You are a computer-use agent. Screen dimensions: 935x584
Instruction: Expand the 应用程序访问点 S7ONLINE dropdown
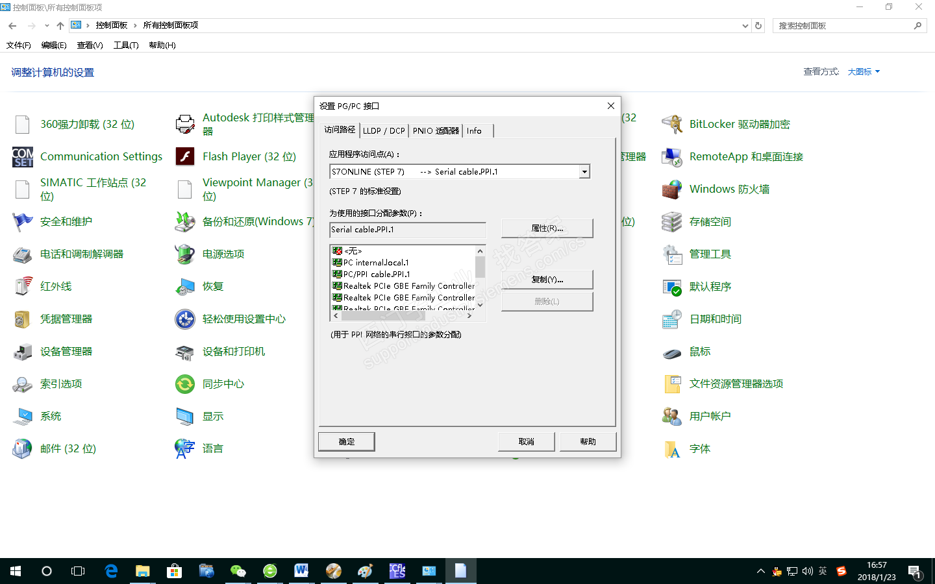(x=584, y=172)
